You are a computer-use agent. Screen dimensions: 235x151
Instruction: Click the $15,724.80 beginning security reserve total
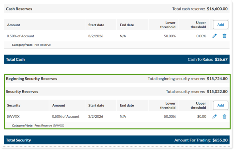coord(217,79)
